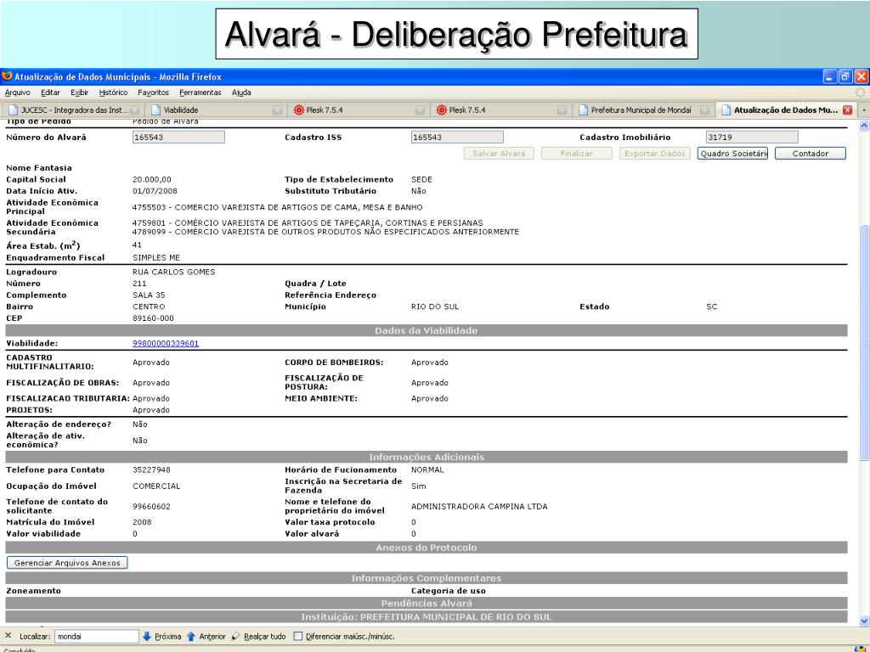
Task: Click the municipality value RIO DO SUL
Action: (435, 306)
